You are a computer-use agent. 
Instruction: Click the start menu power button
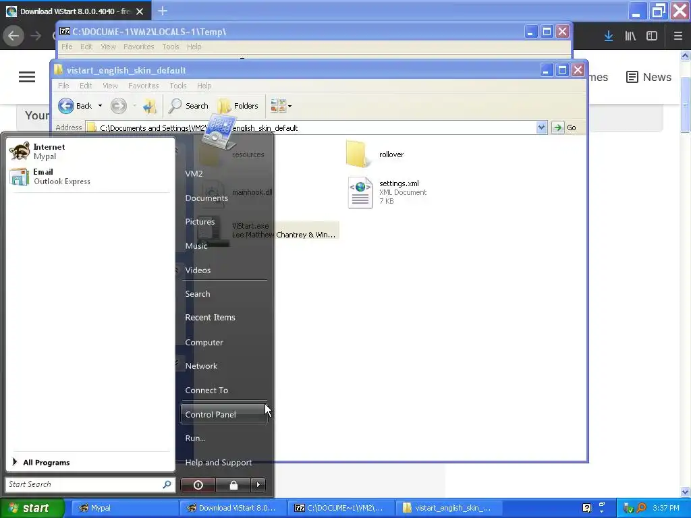point(198,485)
